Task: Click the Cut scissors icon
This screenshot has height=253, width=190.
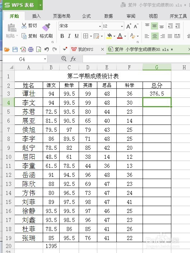Action: (x=24, y=26)
